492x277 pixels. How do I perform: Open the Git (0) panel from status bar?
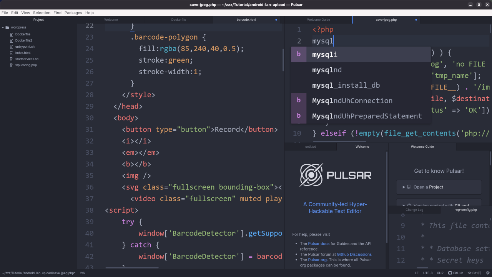coord(474,273)
